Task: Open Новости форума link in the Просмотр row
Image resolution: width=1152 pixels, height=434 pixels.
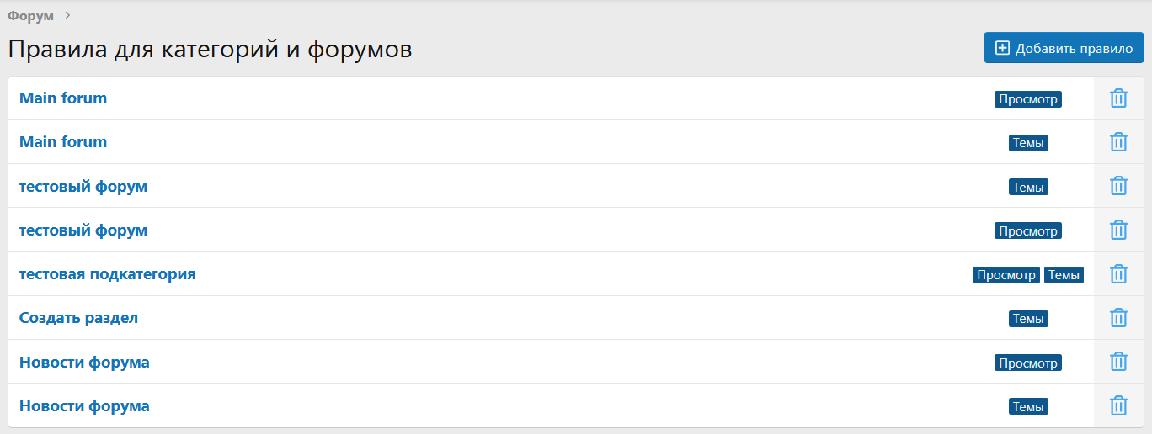Action: (x=84, y=362)
